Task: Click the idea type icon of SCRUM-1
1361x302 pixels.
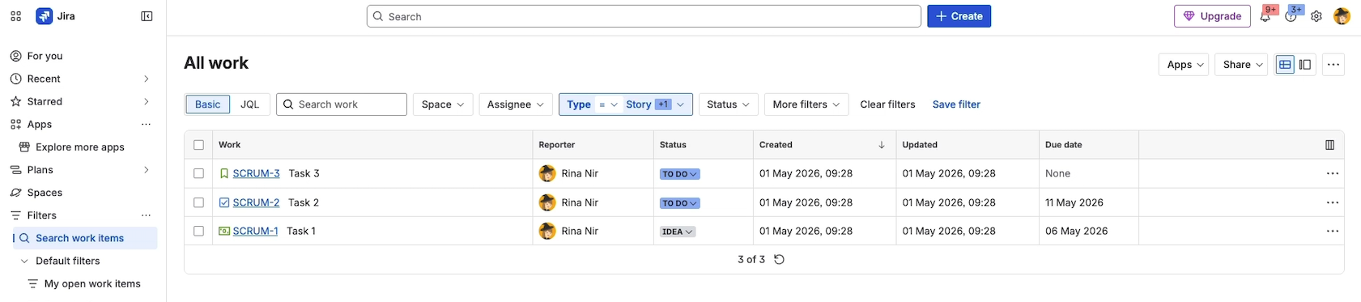Action: coord(224,231)
